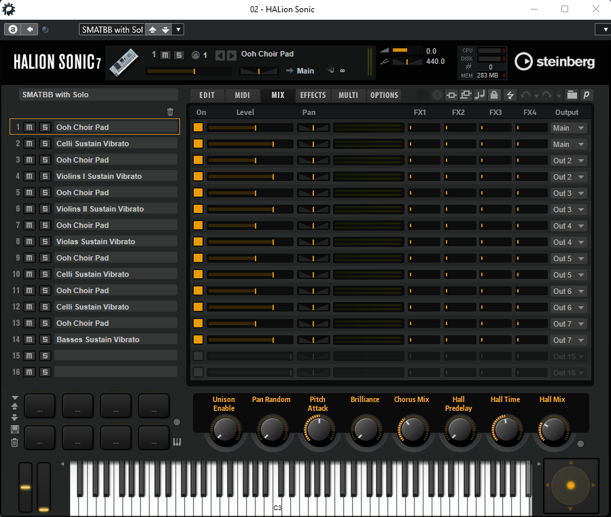The width and height of the screenshot is (611, 517).
Task: Click the SMATBB with Solo multi name field
Action: [98, 95]
